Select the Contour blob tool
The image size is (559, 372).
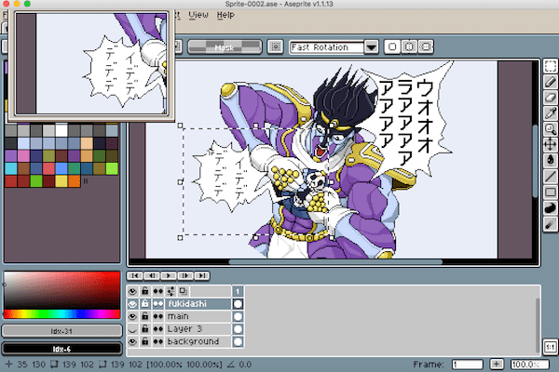550,208
